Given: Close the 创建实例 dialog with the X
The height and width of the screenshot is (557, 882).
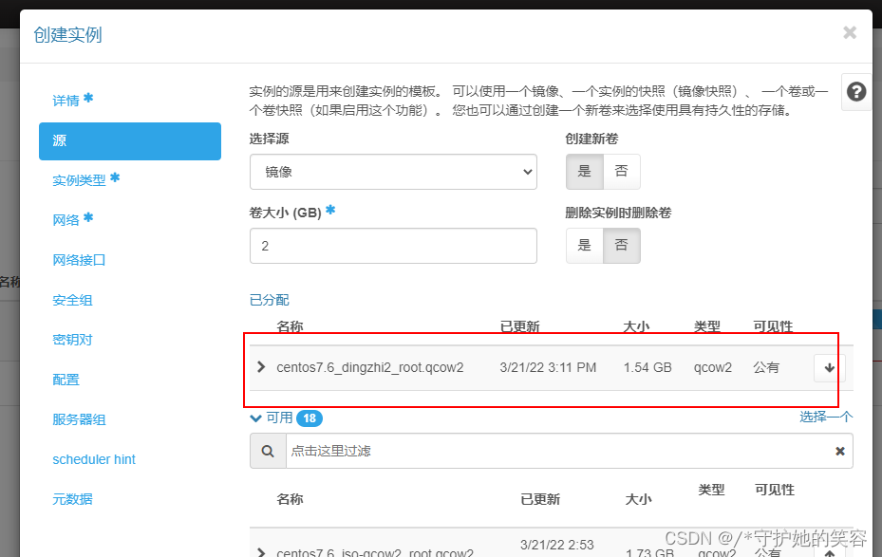Looking at the screenshot, I should tap(850, 33).
